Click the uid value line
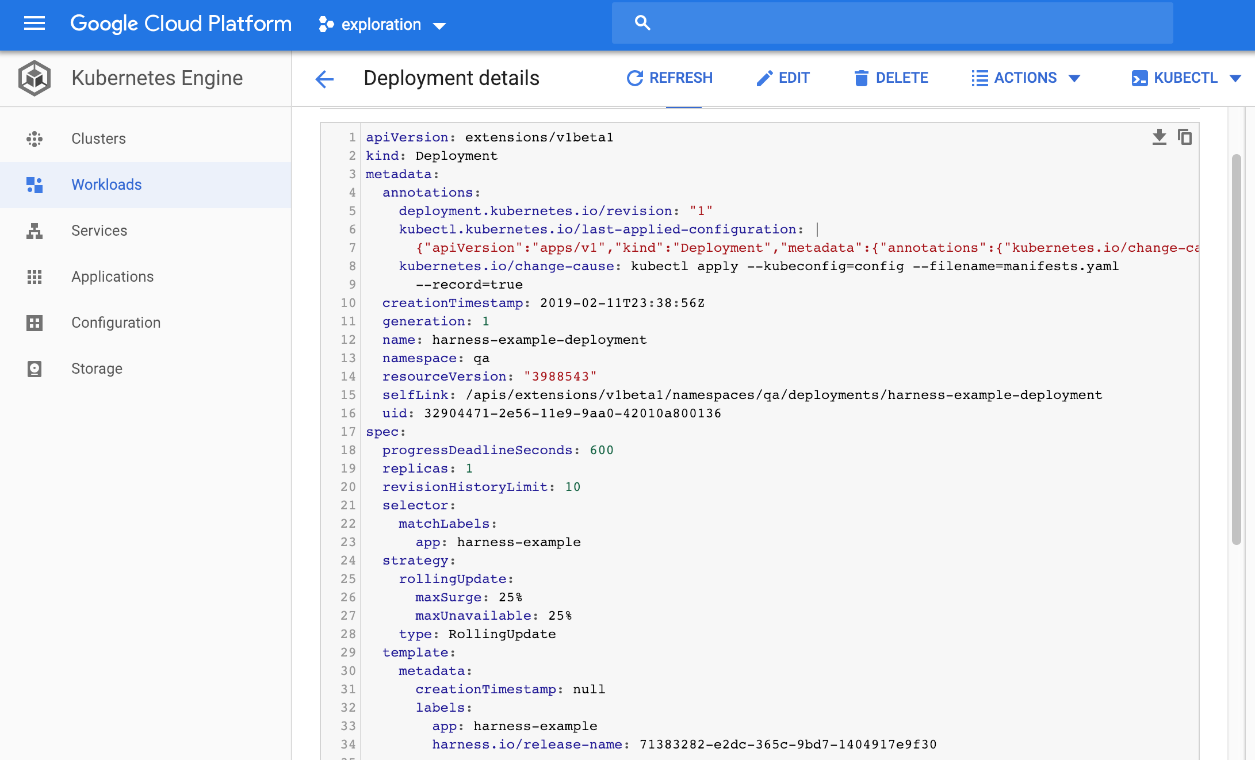Viewport: 1255px width, 760px height. [552, 413]
